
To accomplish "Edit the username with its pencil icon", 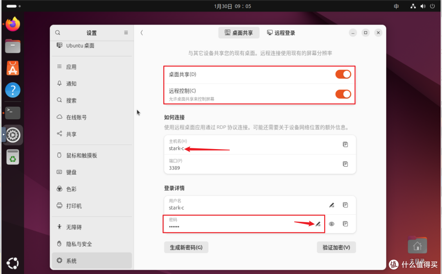I will click(332, 205).
